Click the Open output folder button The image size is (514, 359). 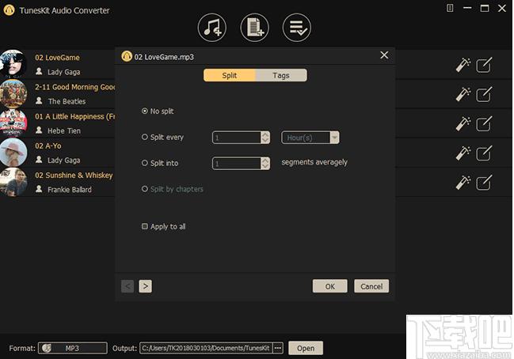(x=306, y=348)
